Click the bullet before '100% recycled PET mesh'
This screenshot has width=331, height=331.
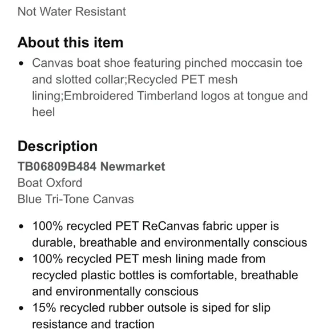[21, 260]
